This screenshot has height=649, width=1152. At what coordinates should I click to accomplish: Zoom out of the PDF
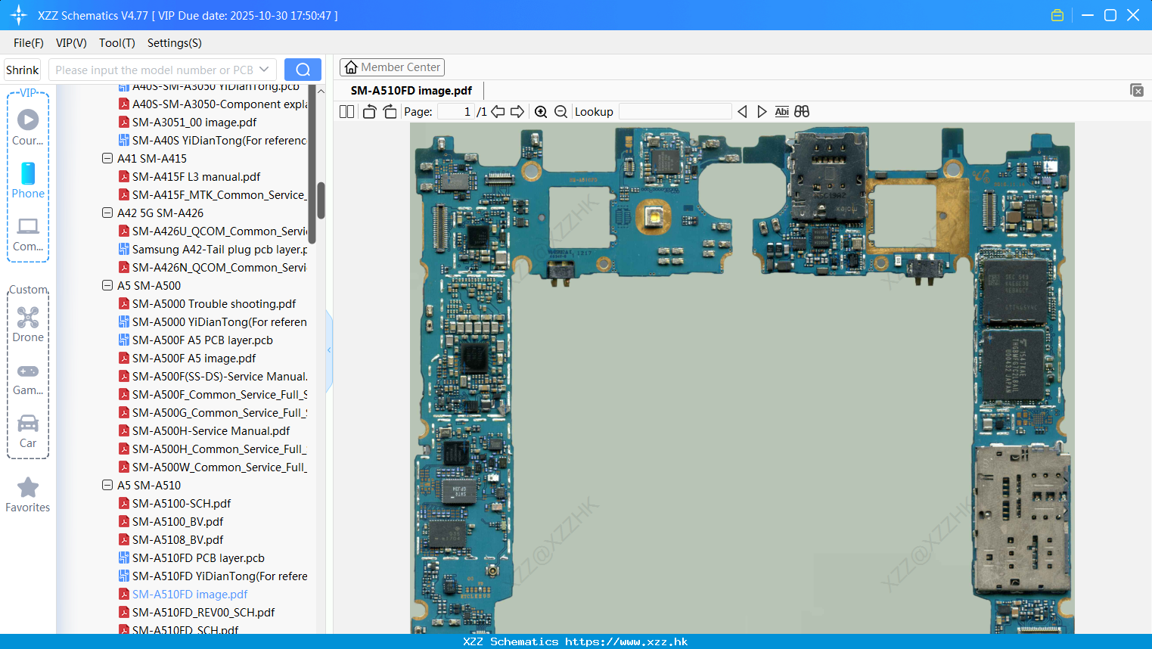560,111
